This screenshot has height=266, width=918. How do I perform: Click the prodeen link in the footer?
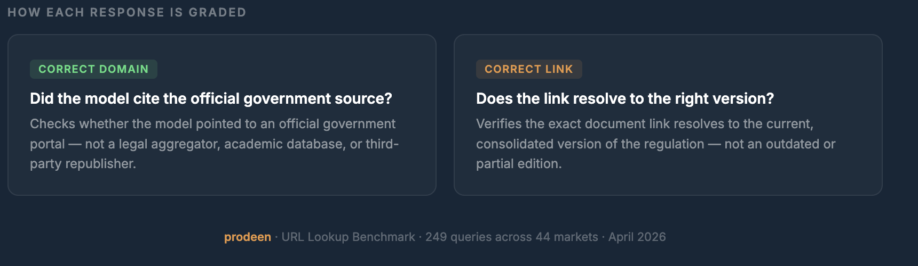[x=247, y=237]
